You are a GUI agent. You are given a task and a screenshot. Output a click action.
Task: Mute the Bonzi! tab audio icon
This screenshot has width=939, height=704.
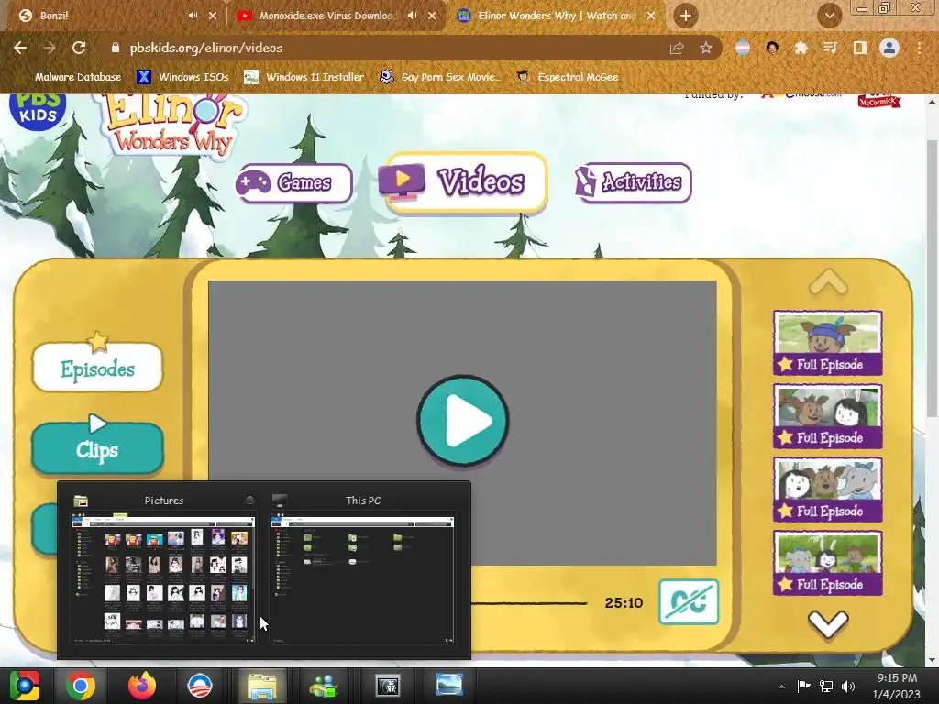coord(193,16)
